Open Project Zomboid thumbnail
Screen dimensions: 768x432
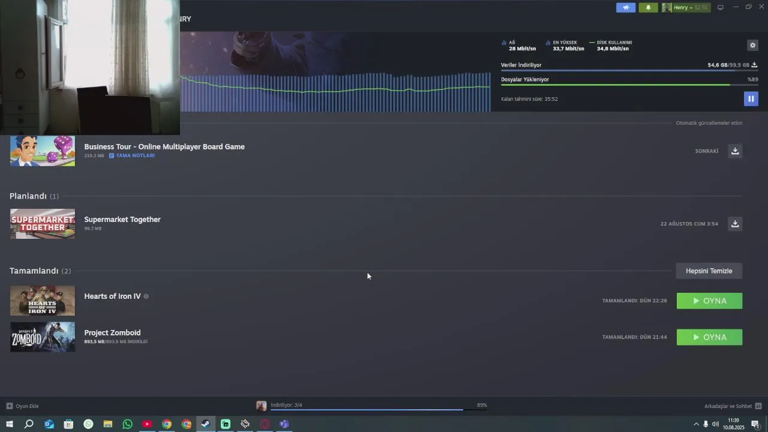pyautogui.click(x=43, y=337)
